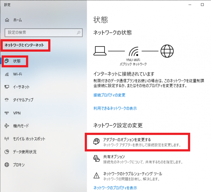Click the Wi-Fi icon in network diagram
The image size is (211, 192).
(x=134, y=51)
